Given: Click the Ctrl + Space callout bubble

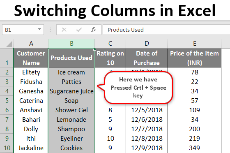Looking at the screenshot, I should point(138,88).
